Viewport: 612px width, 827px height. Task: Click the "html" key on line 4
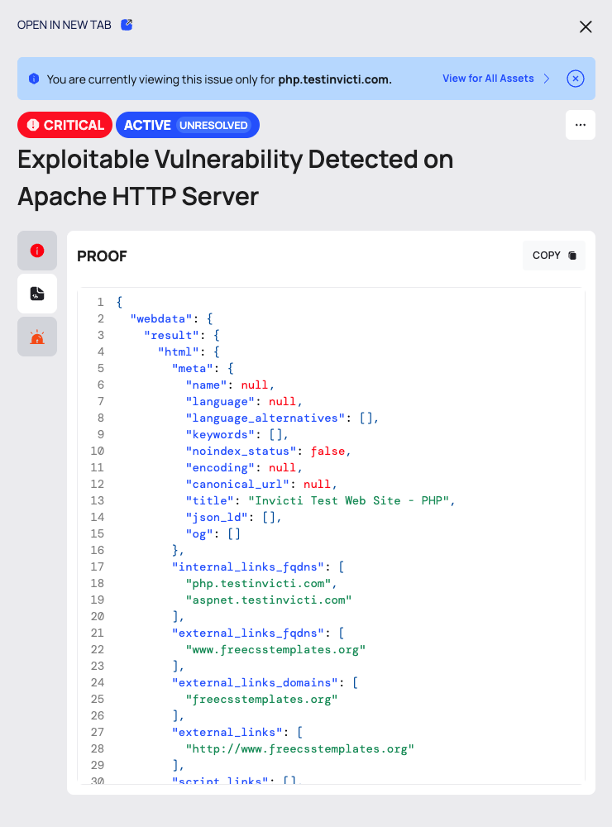(x=179, y=351)
